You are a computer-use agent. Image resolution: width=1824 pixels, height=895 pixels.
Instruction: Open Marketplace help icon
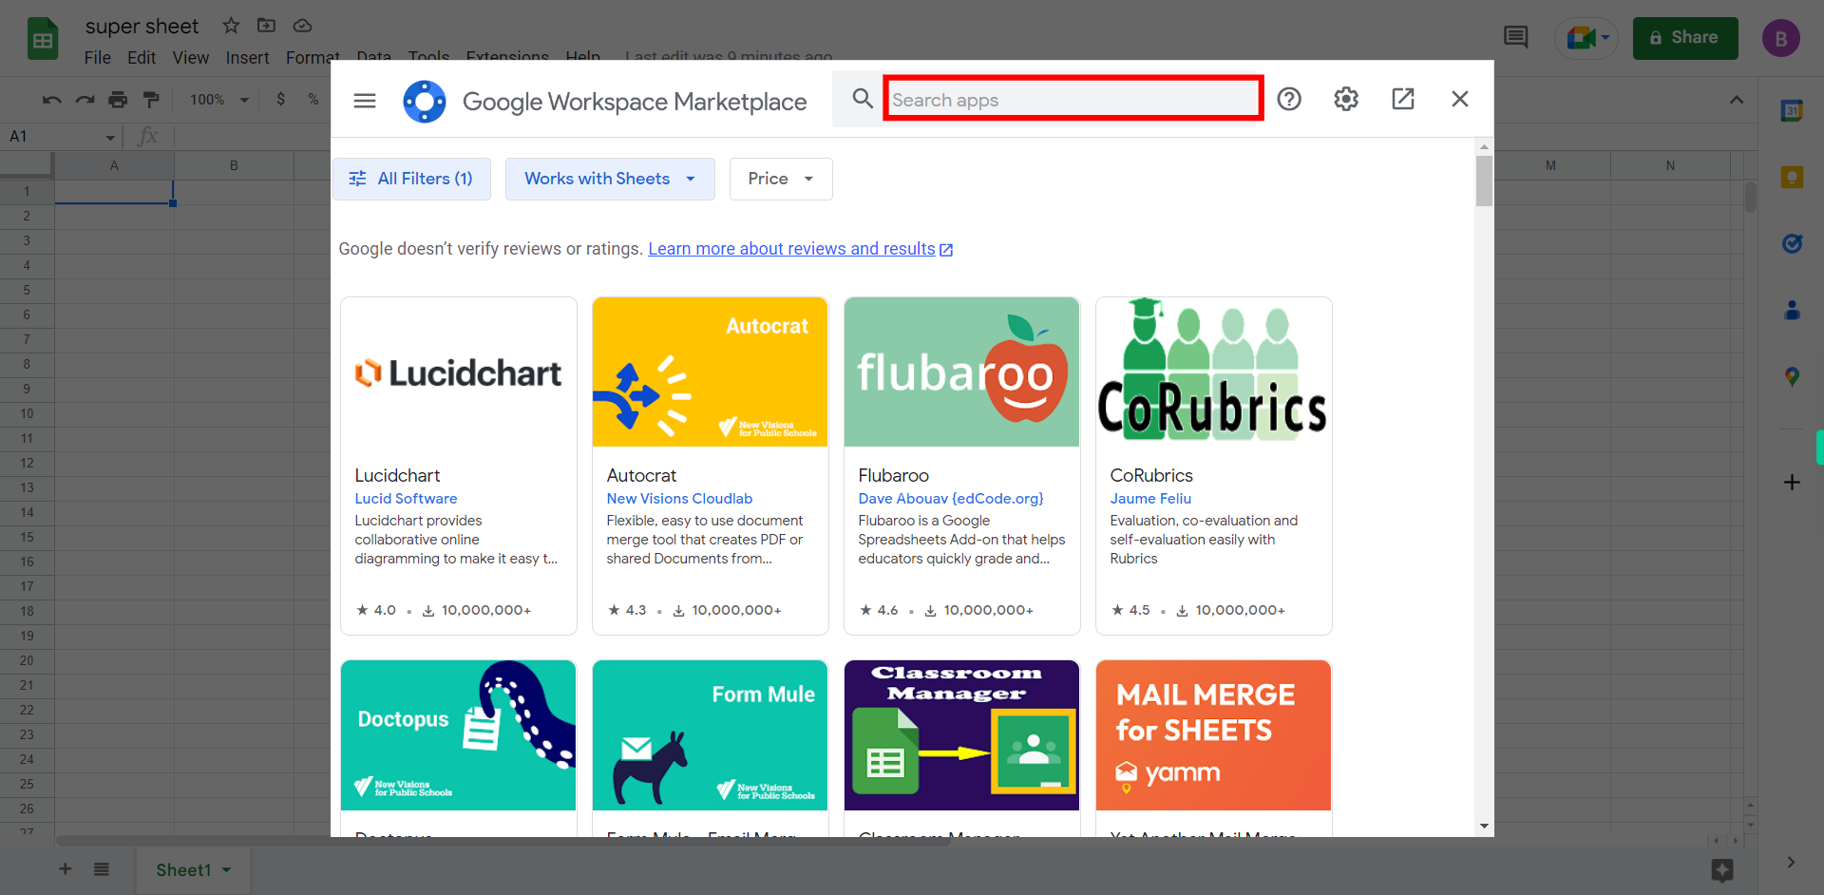pyautogui.click(x=1289, y=99)
